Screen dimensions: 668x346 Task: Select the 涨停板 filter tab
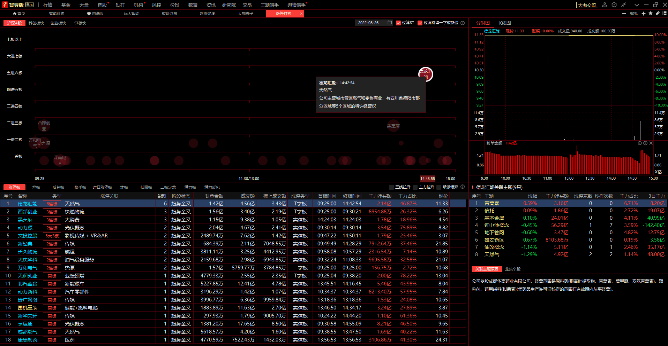click(x=14, y=187)
